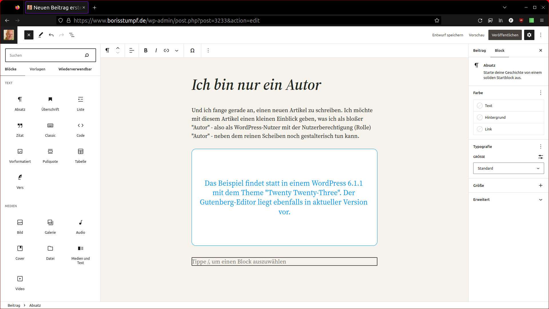Insert an Überschrift block
Screen dimensions: 549x309
coord(50,104)
